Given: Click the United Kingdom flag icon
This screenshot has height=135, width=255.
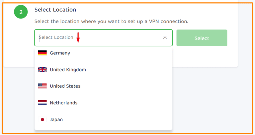Looking at the screenshot, I should click(42, 69).
